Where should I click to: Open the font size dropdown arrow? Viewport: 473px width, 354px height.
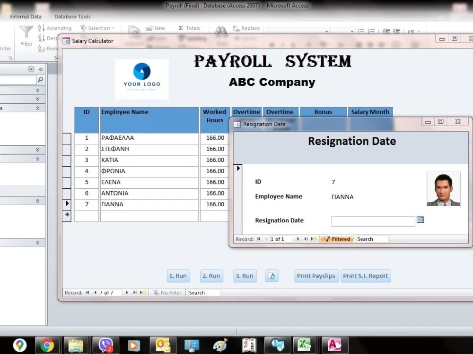pyautogui.click(x=352, y=31)
